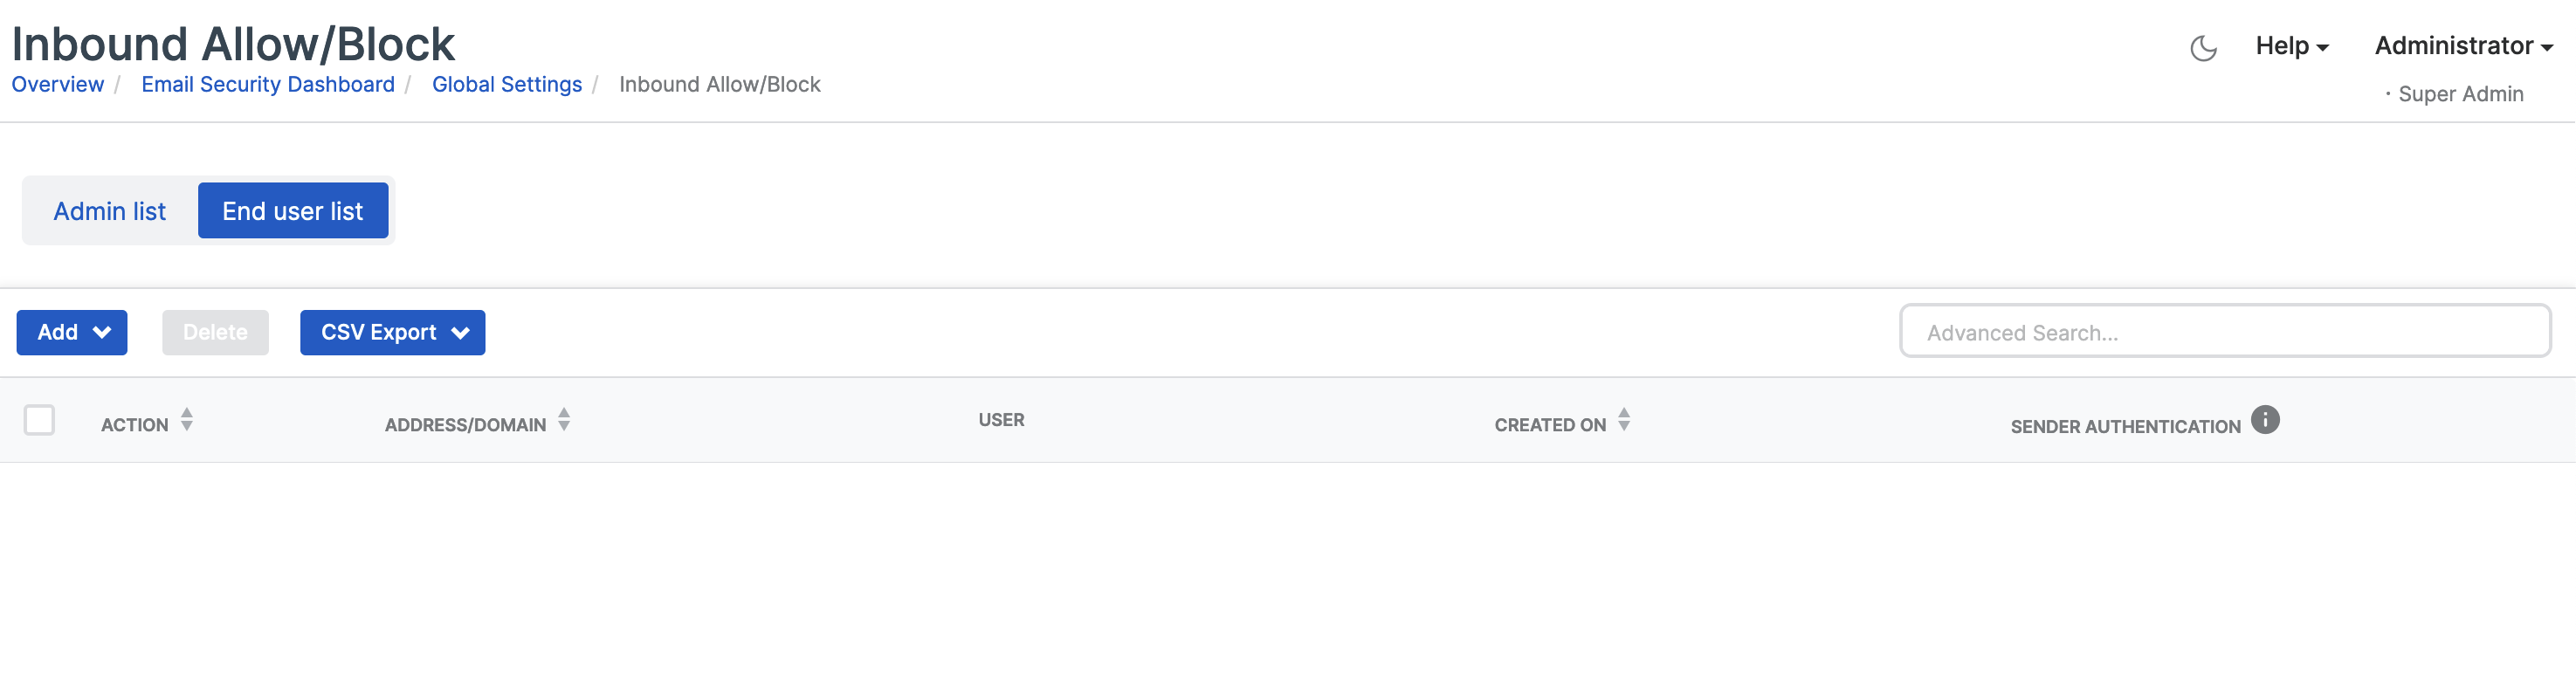Click the User column header
The image size is (2576, 688).
(x=1001, y=420)
